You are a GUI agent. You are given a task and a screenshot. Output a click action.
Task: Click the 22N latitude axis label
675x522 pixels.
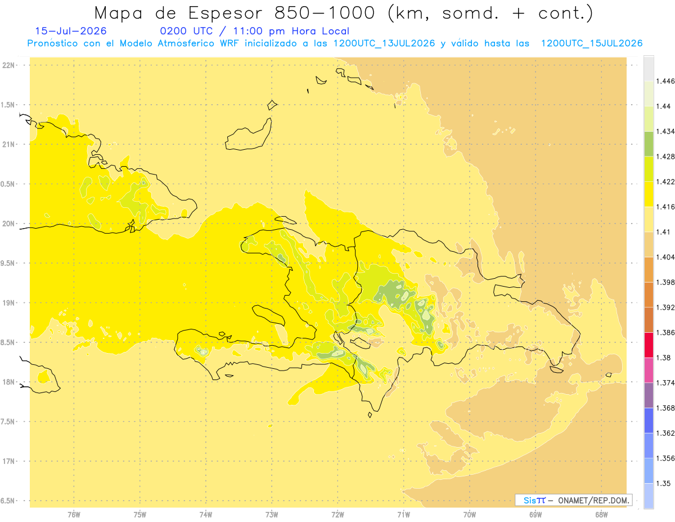[x=8, y=65]
